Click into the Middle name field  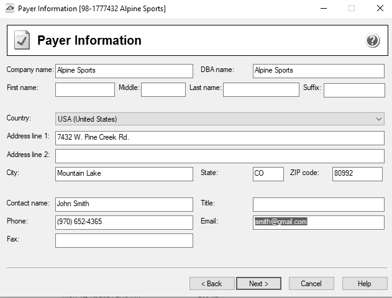pos(163,90)
